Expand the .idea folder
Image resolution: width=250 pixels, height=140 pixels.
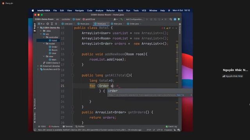click(x=41, y=31)
